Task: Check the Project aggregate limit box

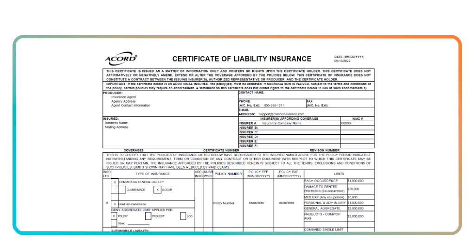Action: (x=148, y=216)
